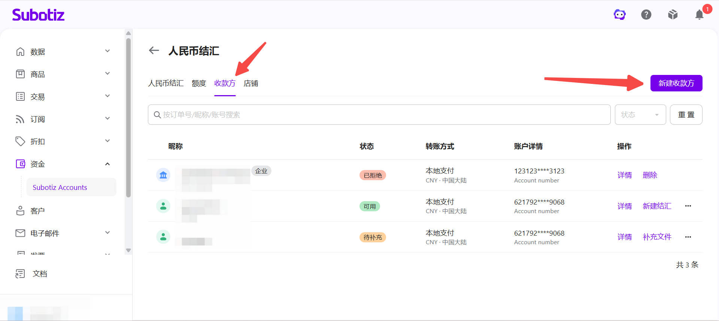The image size is (719, 321).
Task: Switch to the 人民币结汇 tab
Action: click(x=166, y=83)
